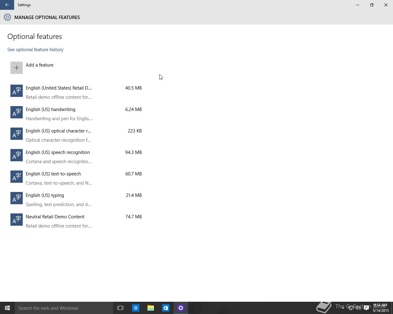The image size is (393, 314).
Task: Open Task View from the taskbar
Action: click(x=120, y=308)
